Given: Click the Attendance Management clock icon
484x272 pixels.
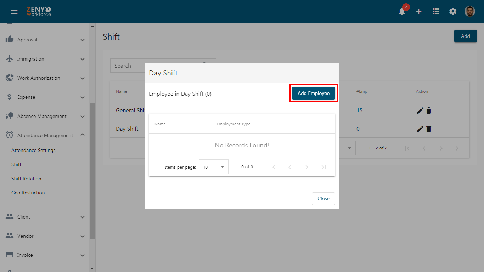Looking at the screenshot, I should pyautogui.click(x=10, y=135).
